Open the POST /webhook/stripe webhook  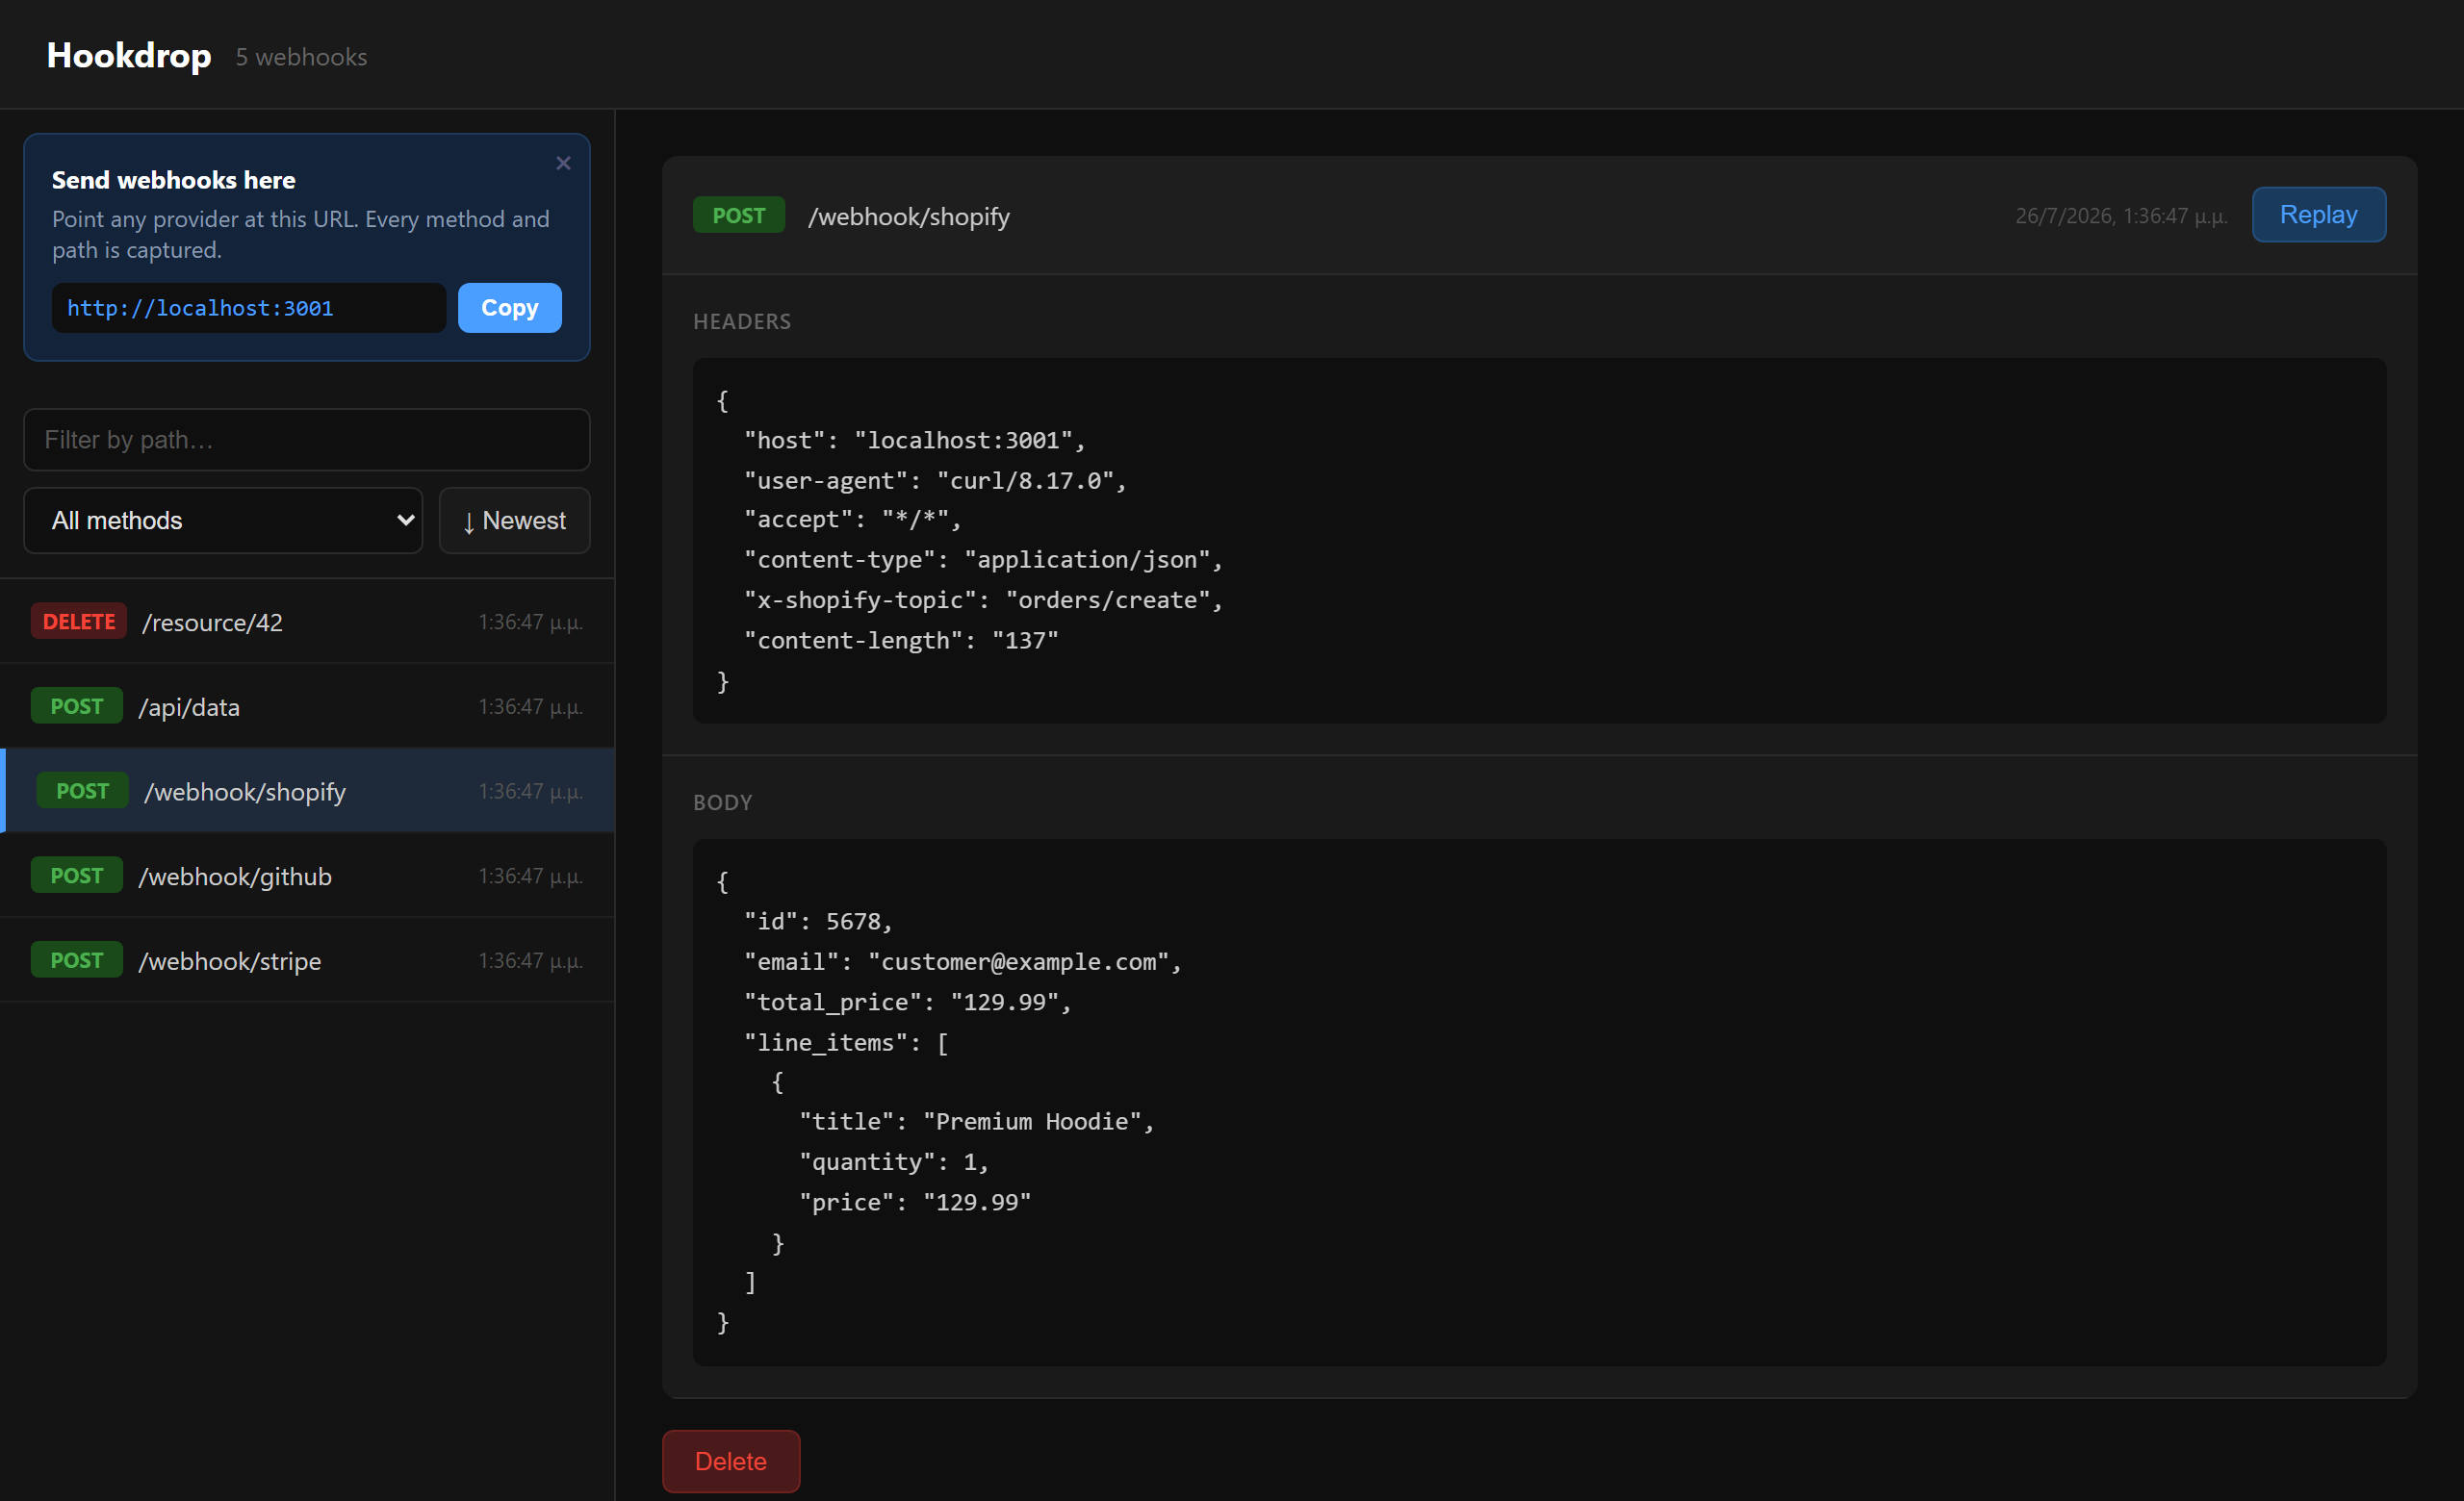point(307,960)
